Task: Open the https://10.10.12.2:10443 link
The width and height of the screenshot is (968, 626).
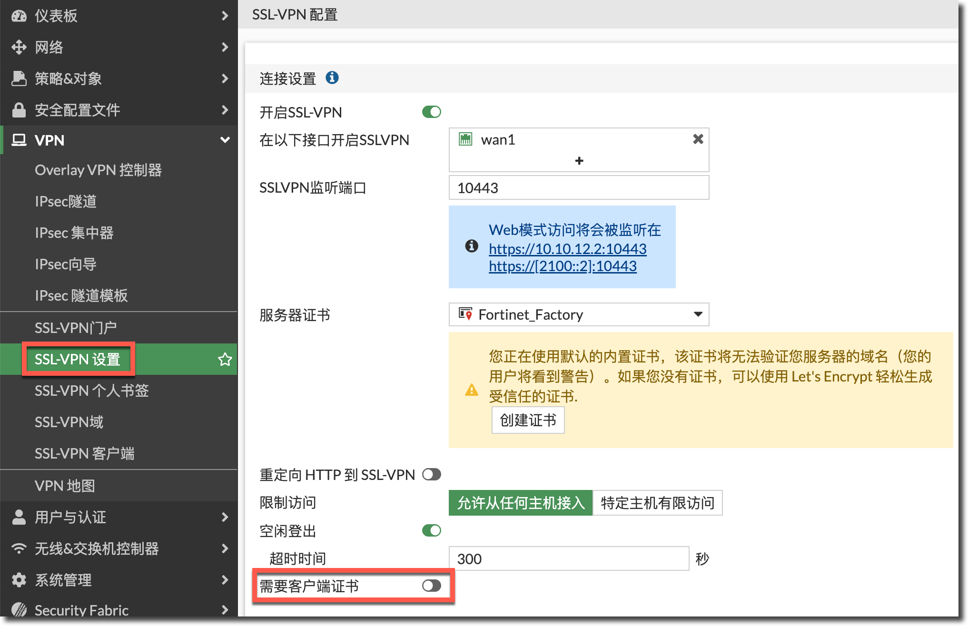Action: pos(567,249)
